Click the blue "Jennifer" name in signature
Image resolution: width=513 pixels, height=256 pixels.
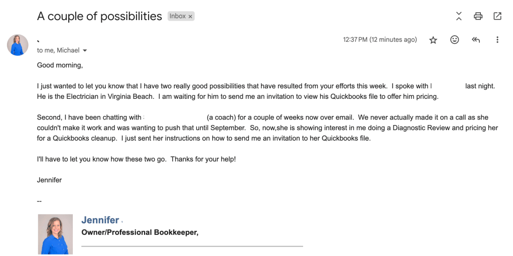100,220
